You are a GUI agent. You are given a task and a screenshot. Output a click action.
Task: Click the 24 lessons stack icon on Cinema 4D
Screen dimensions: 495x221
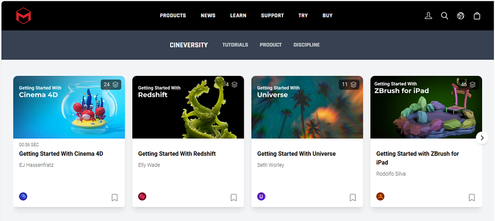115,85
